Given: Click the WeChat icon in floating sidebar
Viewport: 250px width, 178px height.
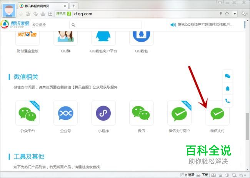Looking at the screenshot, I should (228, 76).
